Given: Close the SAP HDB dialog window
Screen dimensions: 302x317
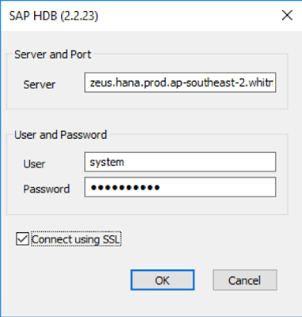Looking at the screenshot, I should (x=287, y=15).
